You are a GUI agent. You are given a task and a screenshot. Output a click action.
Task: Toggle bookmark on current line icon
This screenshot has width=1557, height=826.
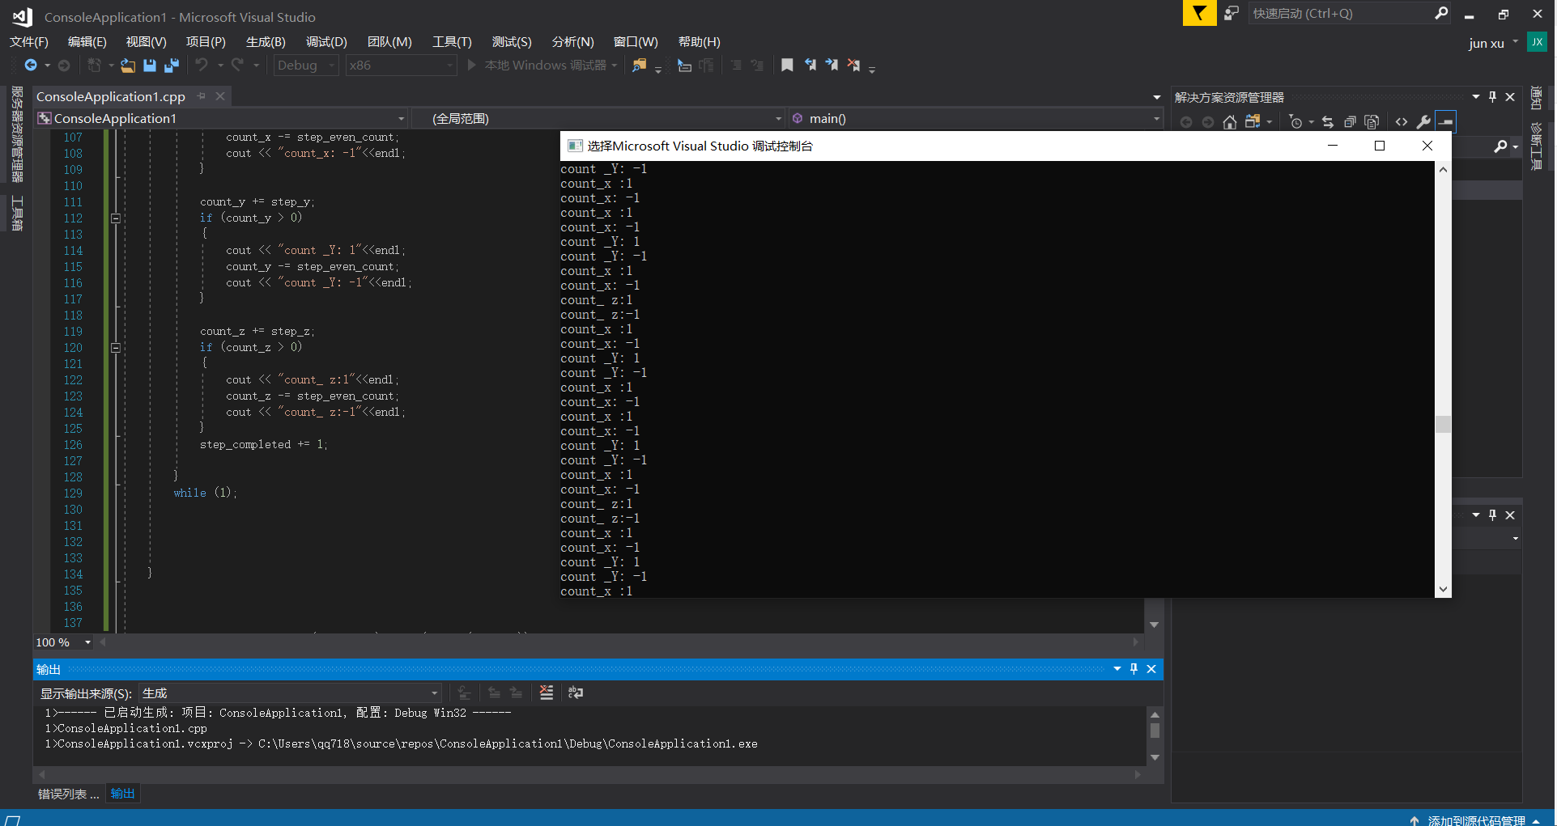(787, 65)
